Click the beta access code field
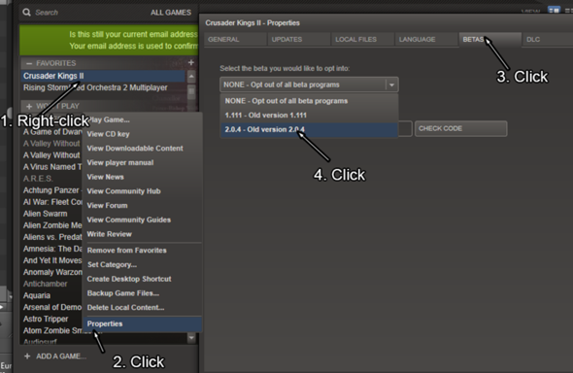This screenshot has width=573, height=373. point(405,128)
